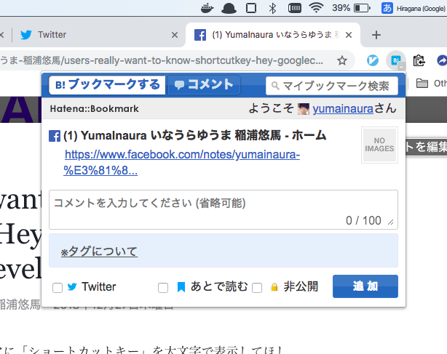Screen dimensions: 447x354
Task: Check the あとで読む checkbox
Action: (x=163, y=288)
